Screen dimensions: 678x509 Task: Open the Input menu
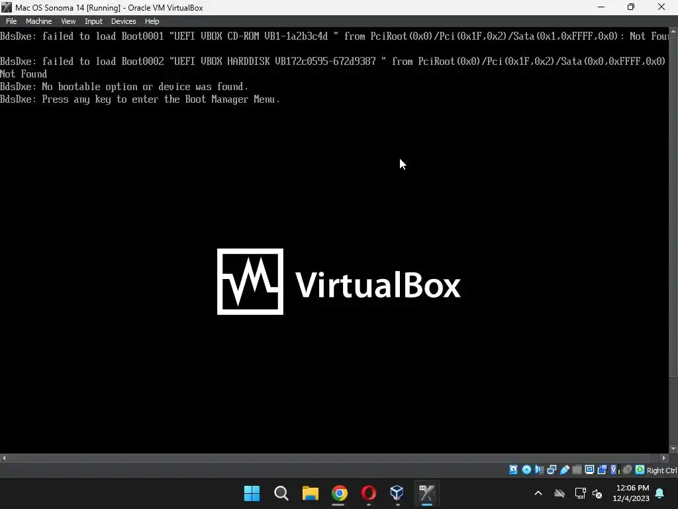click(x=93, y=21)
